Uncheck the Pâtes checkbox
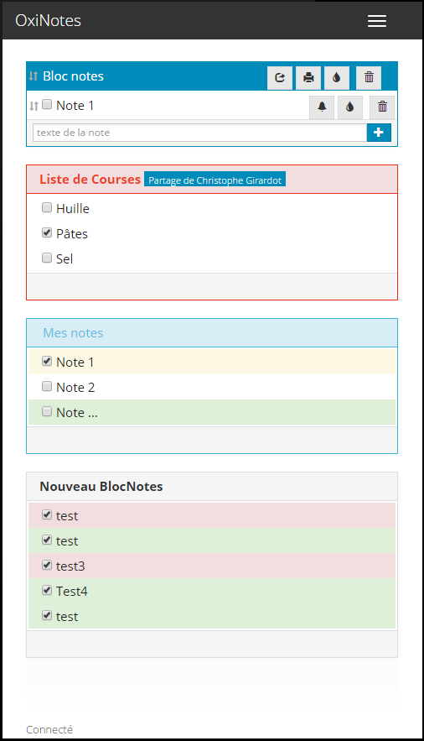Image resolution: width=424 pixels, height=741 pixels. (x=47, y=232)
